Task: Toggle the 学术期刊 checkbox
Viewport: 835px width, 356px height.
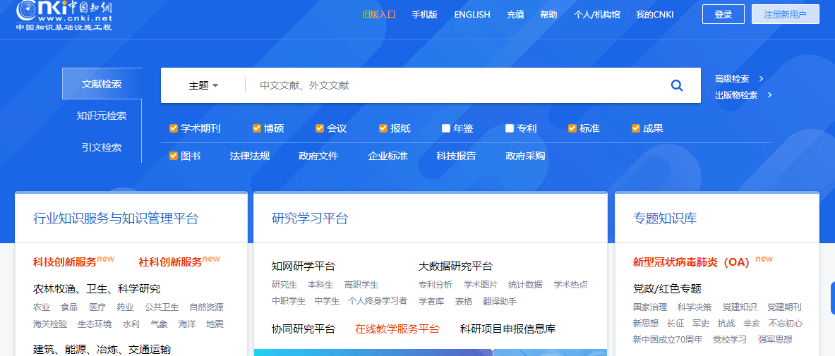Action: pyautogui.click(x=173, y=128)
